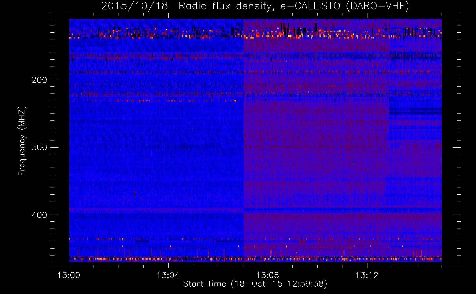Click the plot title 'Radio flux density, e-CALLISTO (DARO-VHF)'
The image size is (476, 294).
pyautogui.click(x=294, y=6)
